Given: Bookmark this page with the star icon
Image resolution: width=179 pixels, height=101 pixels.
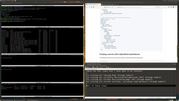Looking at the screenshot, I should pyautogui.click(x=159, y=7).
